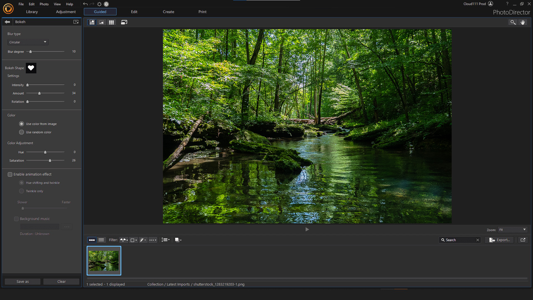Click the Amount slider handle
This screenshot has height=300, width=533.
click(39, 93)
